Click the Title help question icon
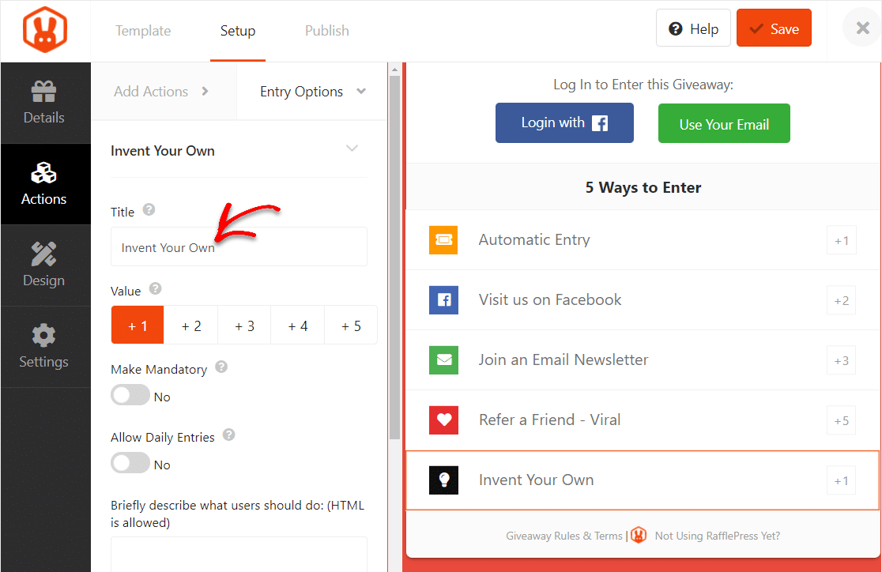The width and height of the screenshot is (882, 572). tap(149, 210)
